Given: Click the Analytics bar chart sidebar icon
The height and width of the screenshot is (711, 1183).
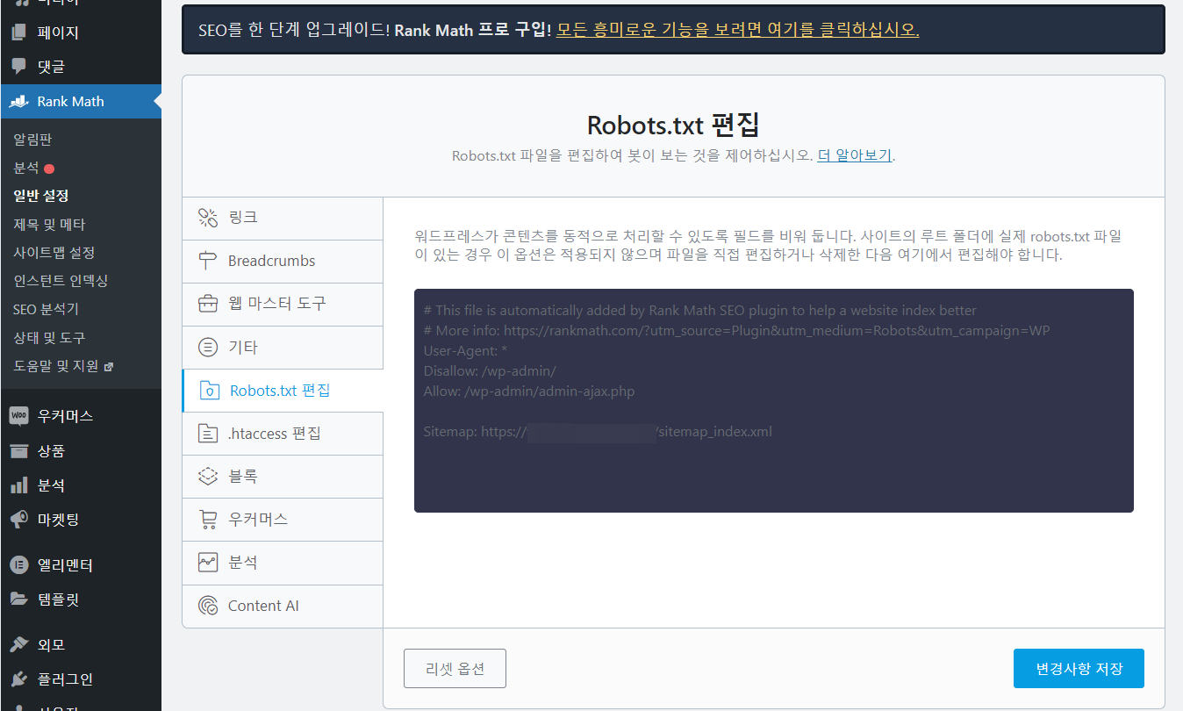Looking at the screenshot, I should pos(18,485).
